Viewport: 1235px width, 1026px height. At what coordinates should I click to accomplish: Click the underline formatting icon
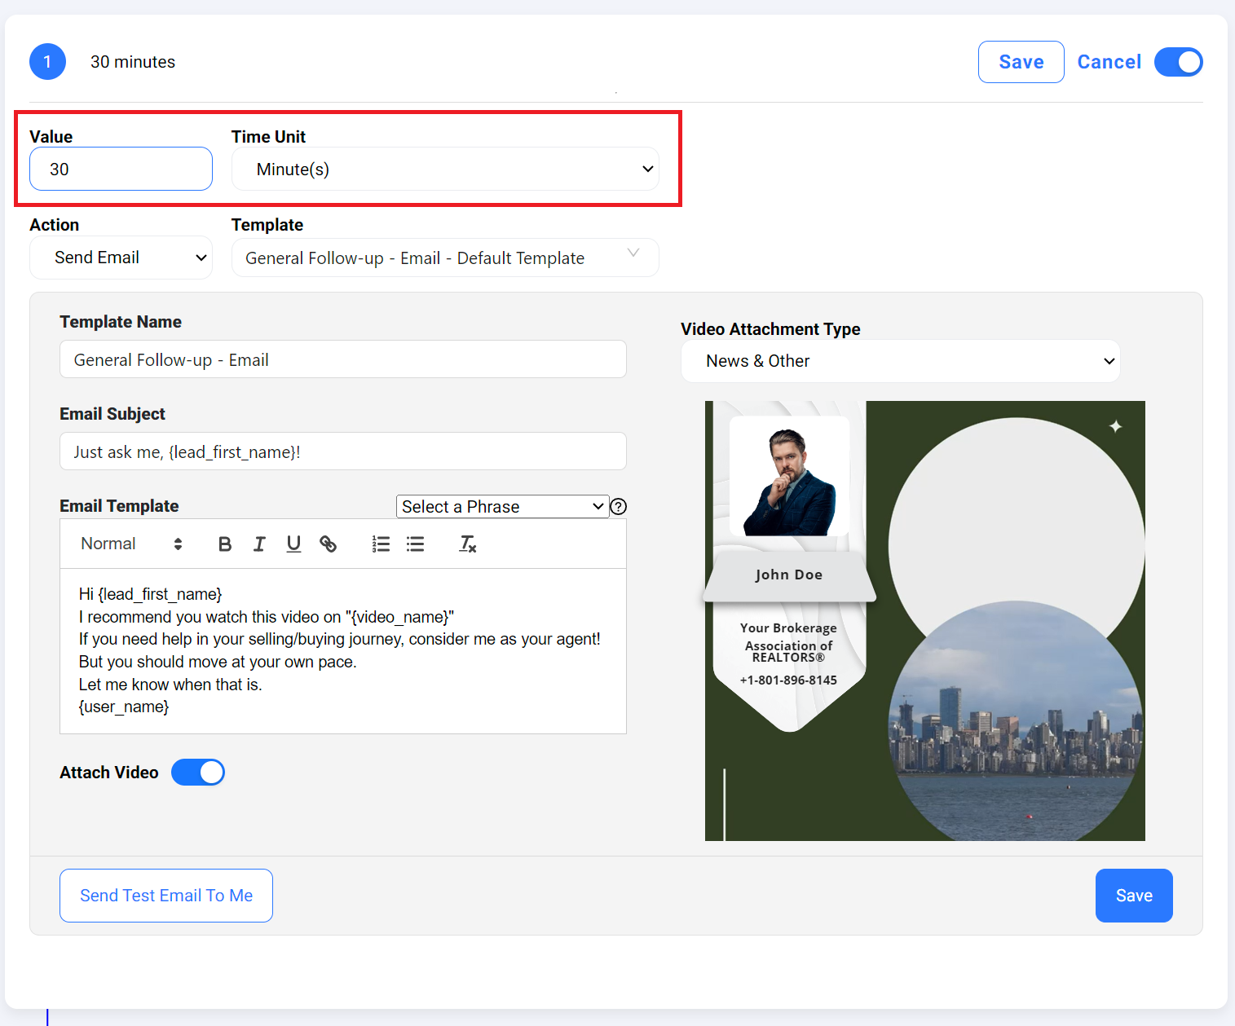(x=293, y=544)
